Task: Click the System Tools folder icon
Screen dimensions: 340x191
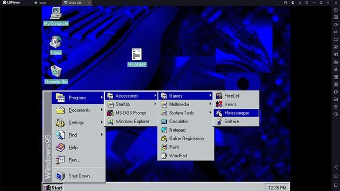Action: pyautogui.click(x=164, y=113)
